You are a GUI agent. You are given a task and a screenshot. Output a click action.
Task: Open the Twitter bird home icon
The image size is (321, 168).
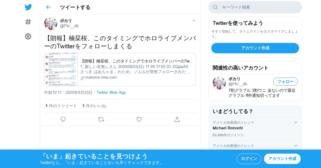pyautogui.click(x=28, y=7)
